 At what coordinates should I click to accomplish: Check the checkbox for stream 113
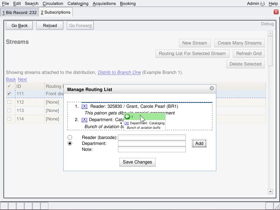click(x=9, y=111)
